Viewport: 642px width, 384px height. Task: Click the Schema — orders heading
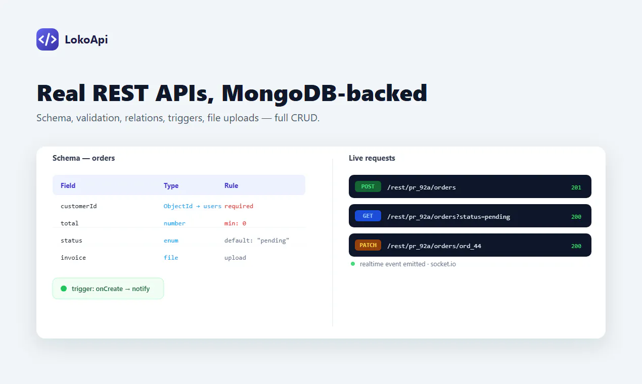point(84,158)
